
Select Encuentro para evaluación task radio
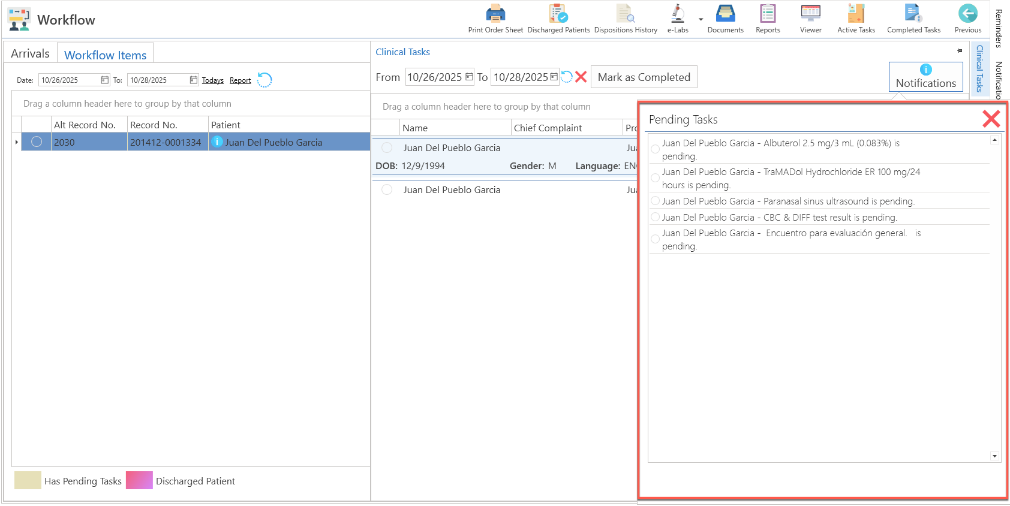click(655, 239)
